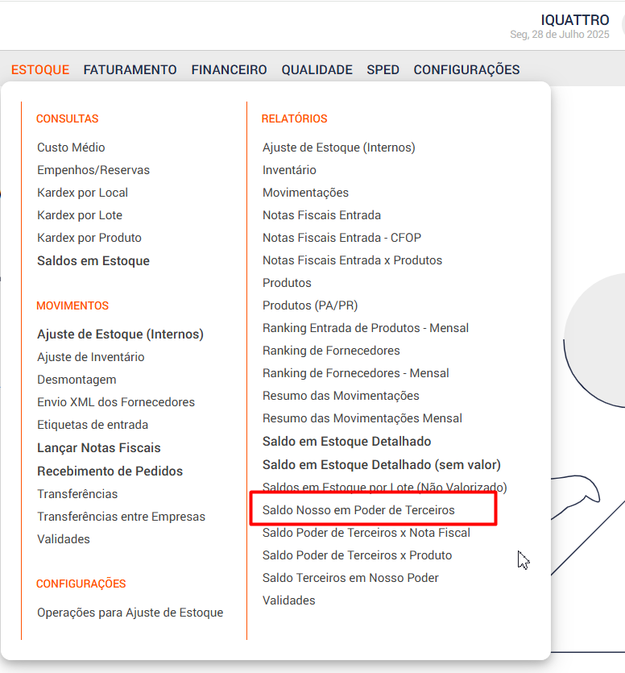The image size is (625, 673).
Task: Click the orange CONFIGURAÇÕES section heading
Action: tap(81, 584)
